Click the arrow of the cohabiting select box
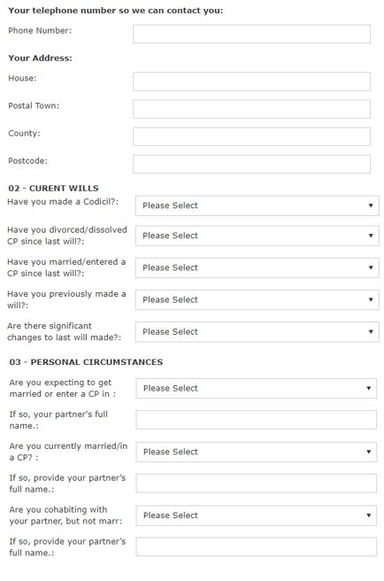 (x=368, y=515)
